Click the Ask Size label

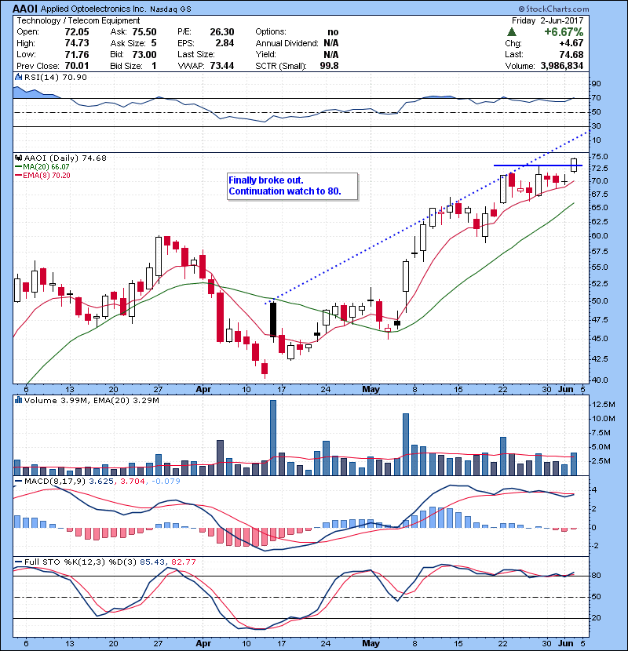coord(128,43)
